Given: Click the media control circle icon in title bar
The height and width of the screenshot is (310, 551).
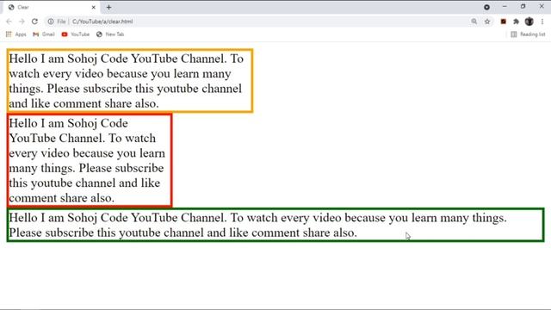Looking at the screenshot, I should pyautogui.click(x=486, y=7).
